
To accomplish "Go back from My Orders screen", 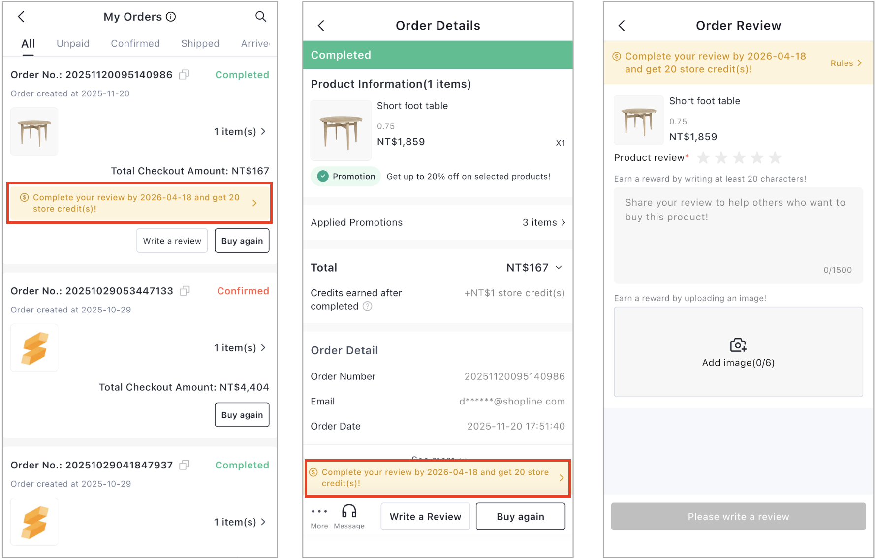I will [21, 17].
